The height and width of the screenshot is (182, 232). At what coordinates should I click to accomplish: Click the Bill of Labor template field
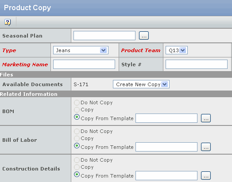(x=166, y=147)
